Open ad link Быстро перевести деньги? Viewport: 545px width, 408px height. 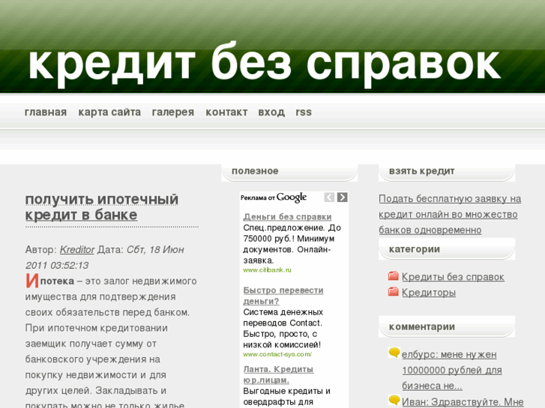point(283,296)
